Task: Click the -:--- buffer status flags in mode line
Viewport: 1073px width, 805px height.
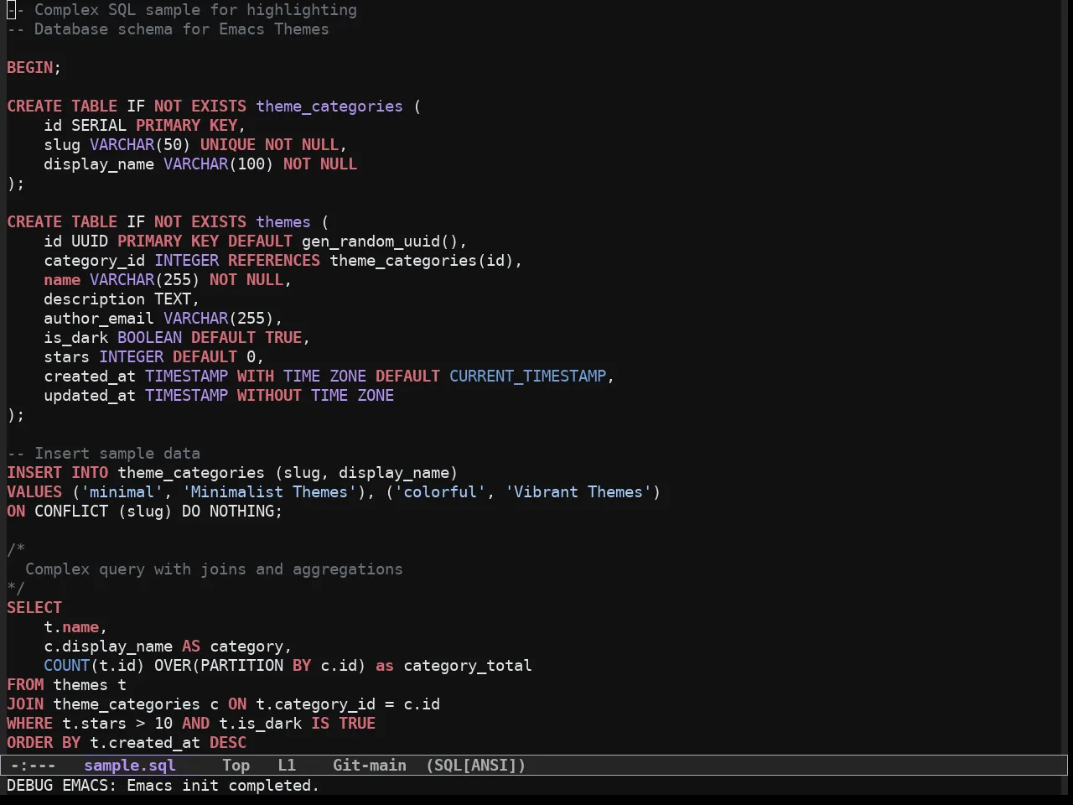Action: pyautogui.click(x=33, y=766)
